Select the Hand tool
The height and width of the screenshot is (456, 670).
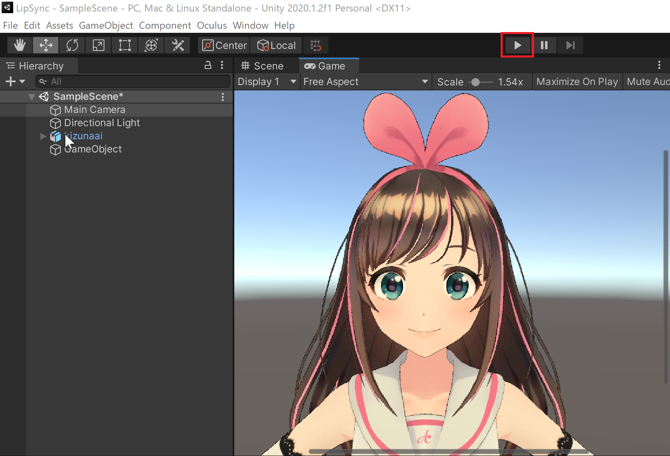pyautogui.click(x=19, y=45)
